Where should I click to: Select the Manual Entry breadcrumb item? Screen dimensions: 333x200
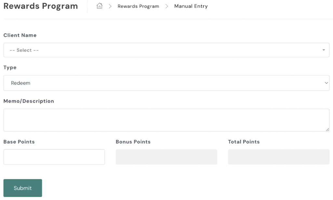click(x=191, y=6)
